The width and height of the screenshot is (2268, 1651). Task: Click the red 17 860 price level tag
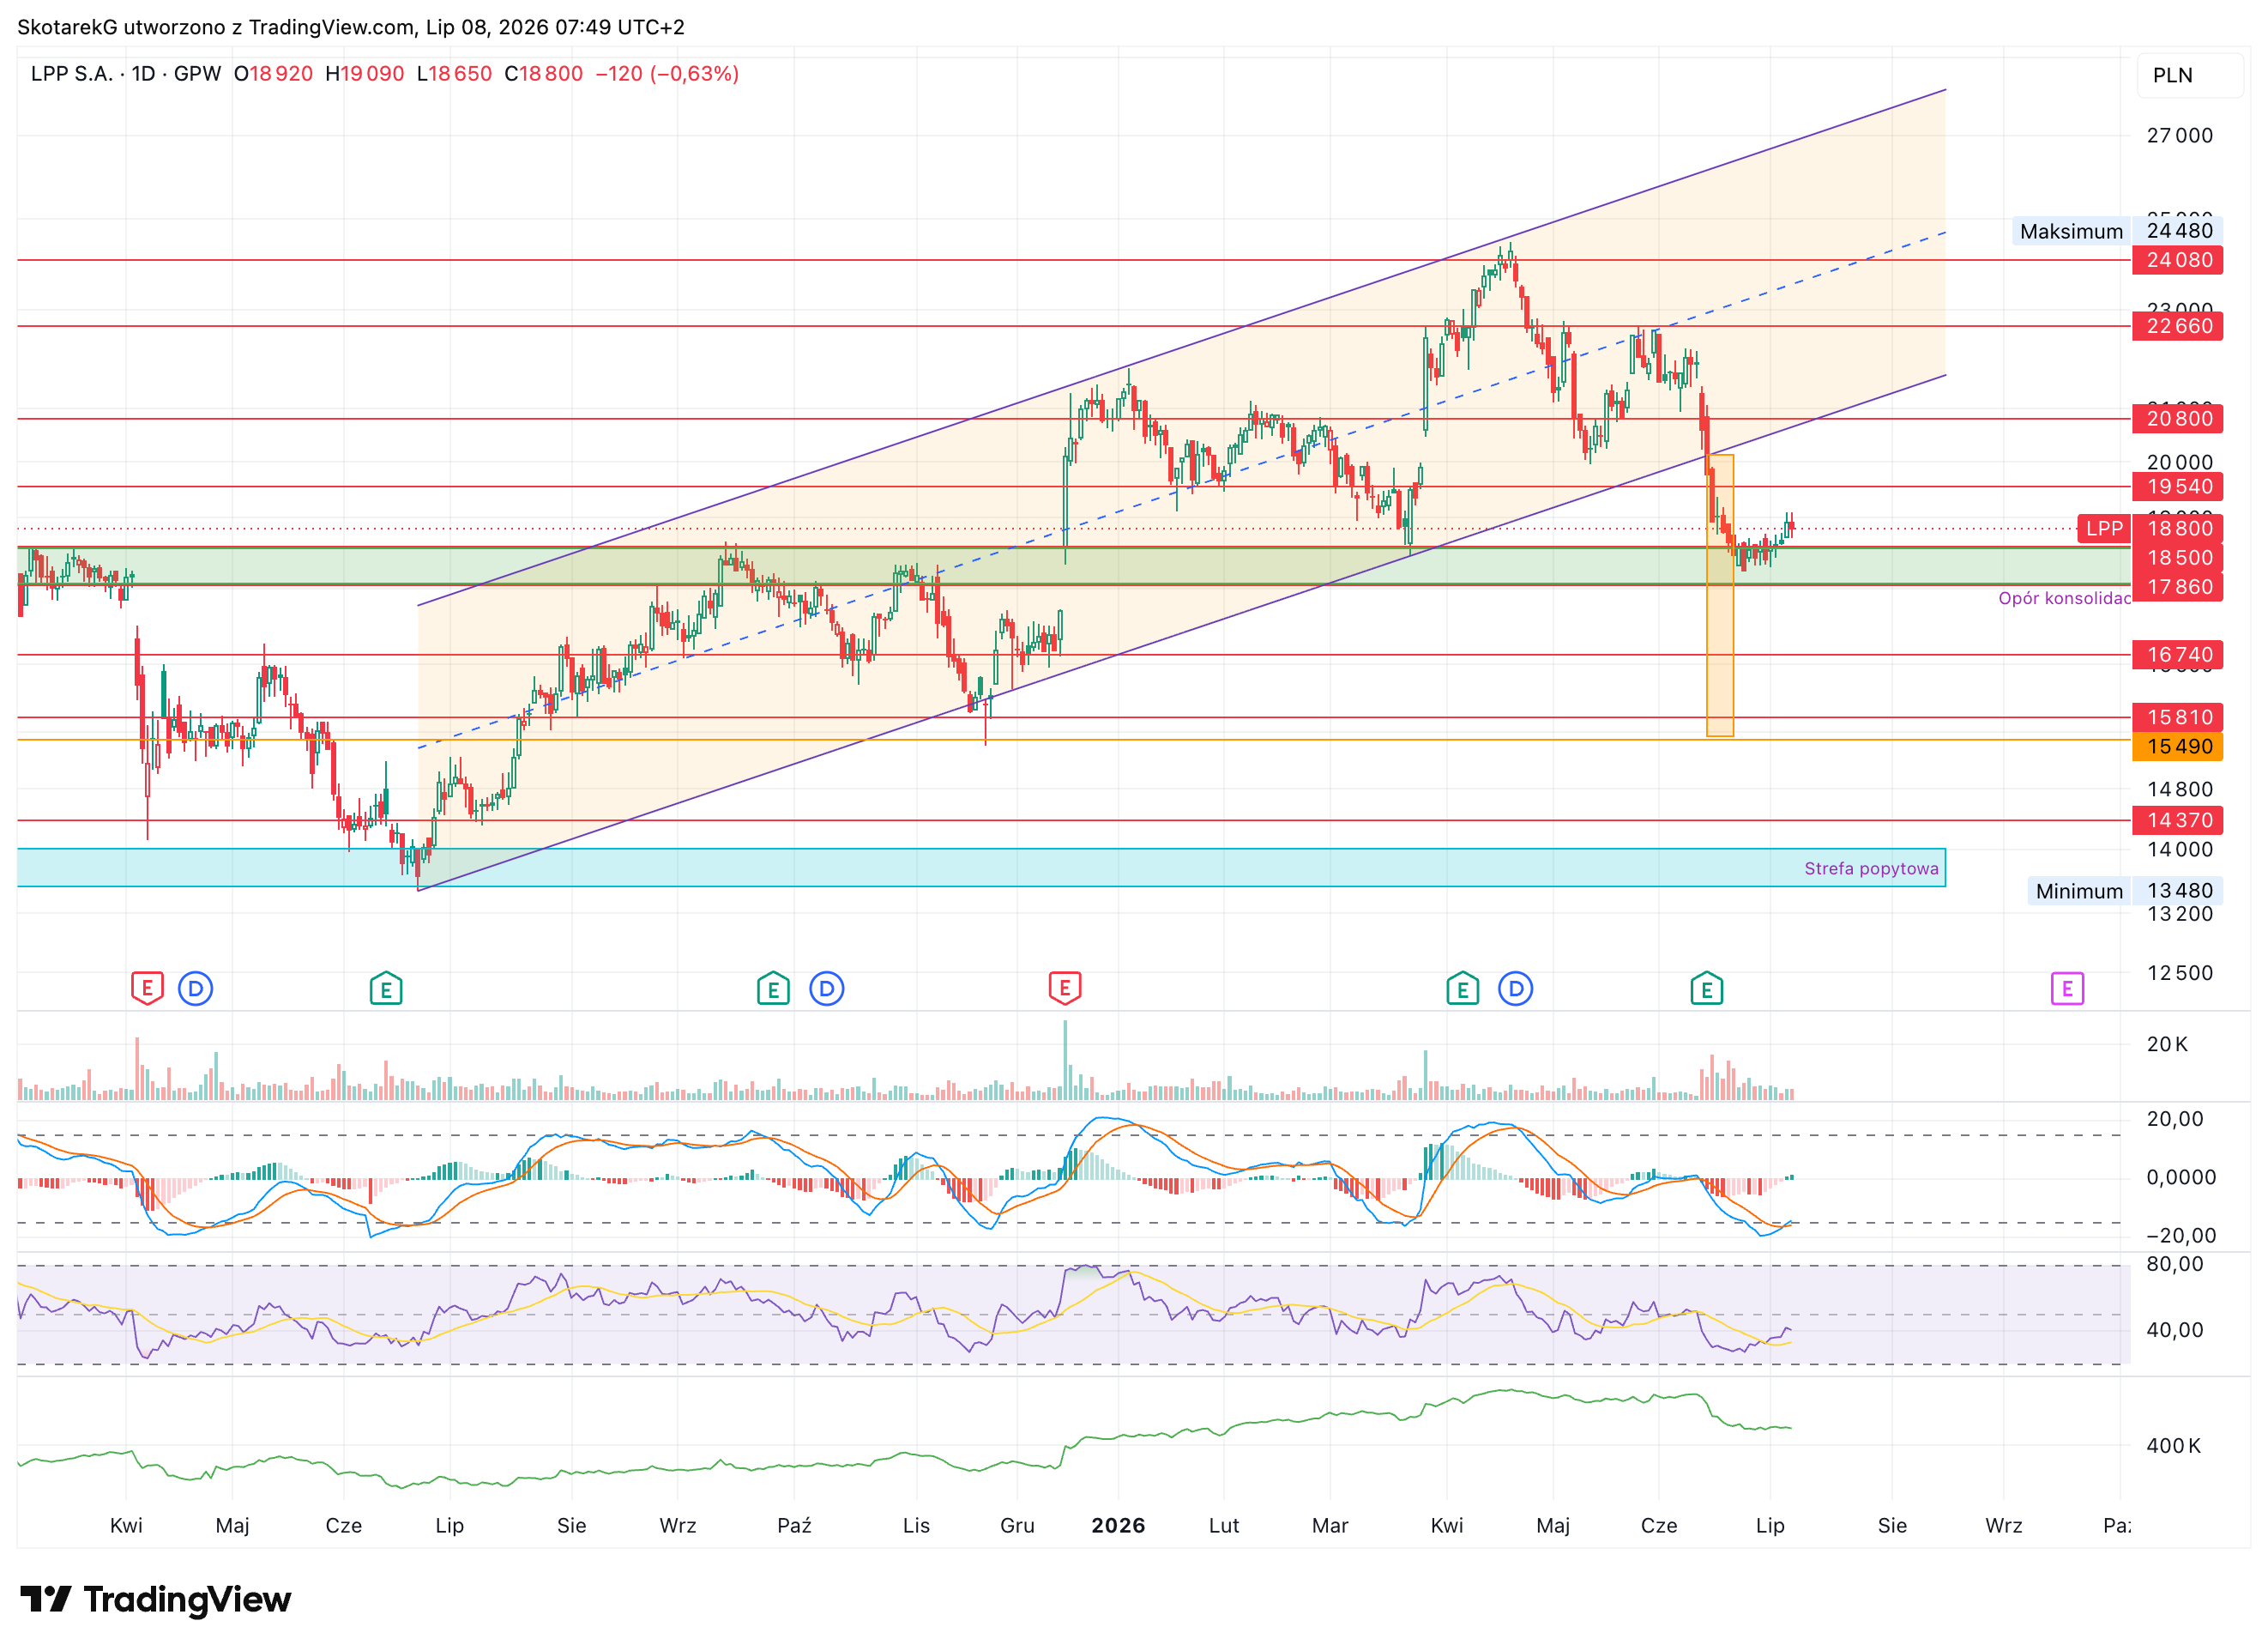tap(2178, 586)
